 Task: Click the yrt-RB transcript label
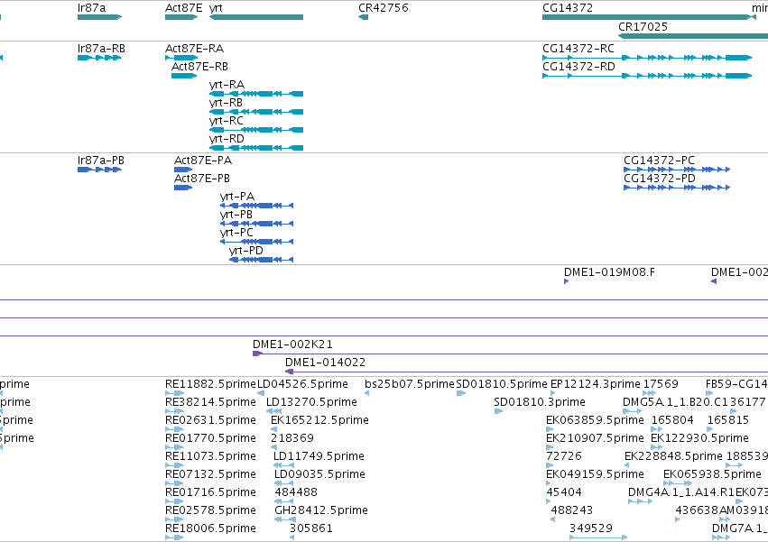click(226, 103)
